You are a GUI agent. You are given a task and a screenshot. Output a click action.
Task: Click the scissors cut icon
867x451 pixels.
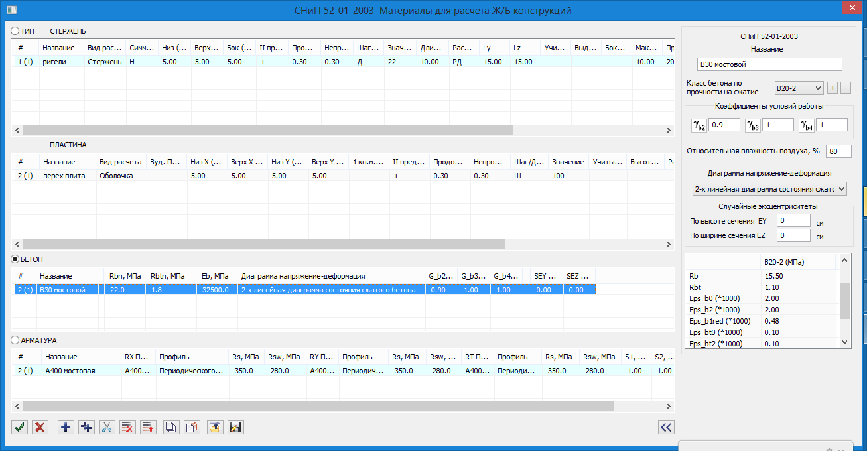[x=107, y=427]
